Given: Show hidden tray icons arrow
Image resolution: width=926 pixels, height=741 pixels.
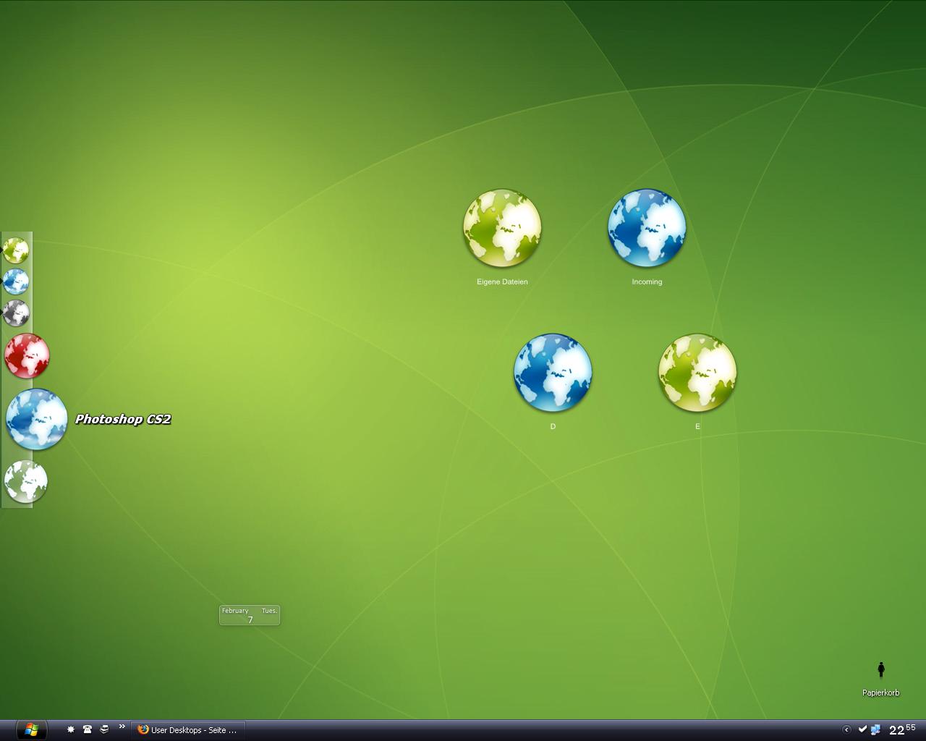Looking at the screenshot, I should (846, 729).
